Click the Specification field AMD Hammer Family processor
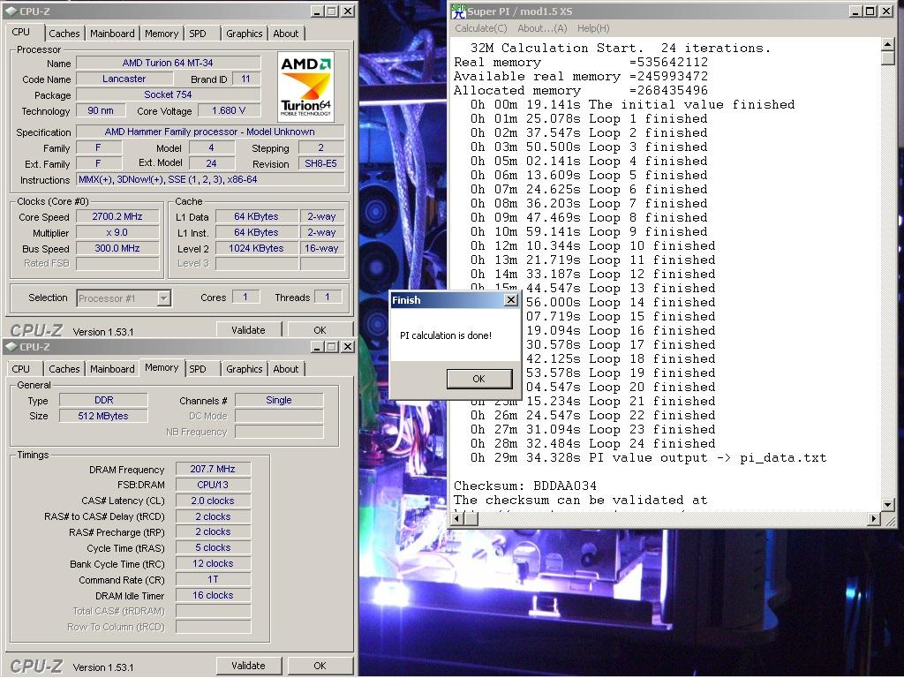 (x=210, y=132)
